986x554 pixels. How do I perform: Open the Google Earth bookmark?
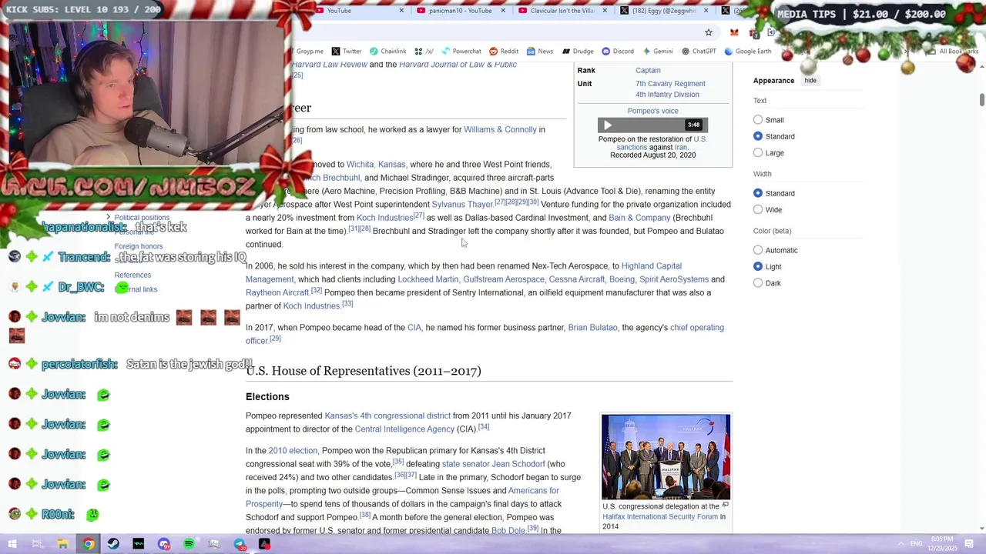[747, 52]
